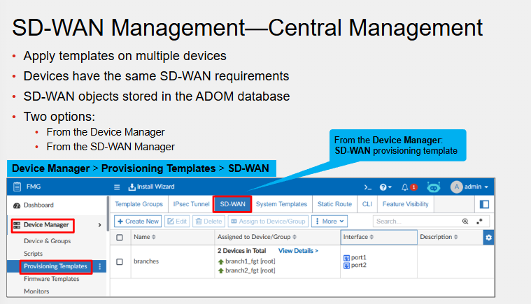Sort by Interface column
The height and width of the screenshot is (304, 531).
(x=358, y=237)
